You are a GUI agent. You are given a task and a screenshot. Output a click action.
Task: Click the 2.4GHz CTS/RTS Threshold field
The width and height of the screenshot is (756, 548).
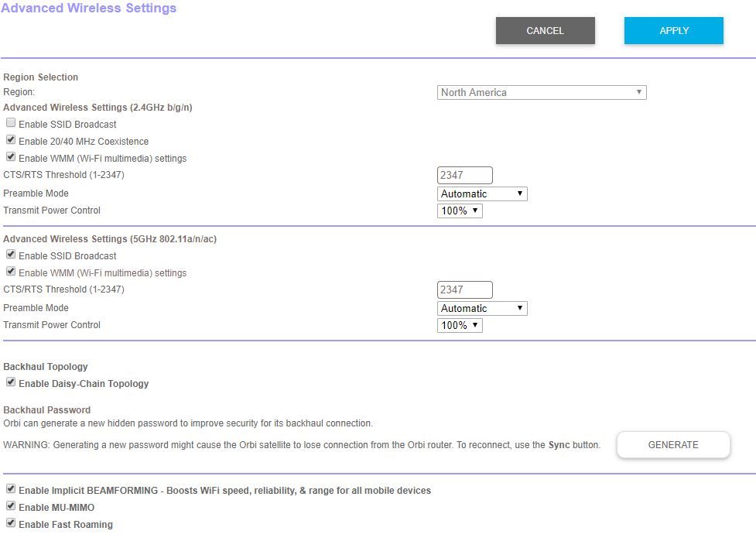[464, 176]
